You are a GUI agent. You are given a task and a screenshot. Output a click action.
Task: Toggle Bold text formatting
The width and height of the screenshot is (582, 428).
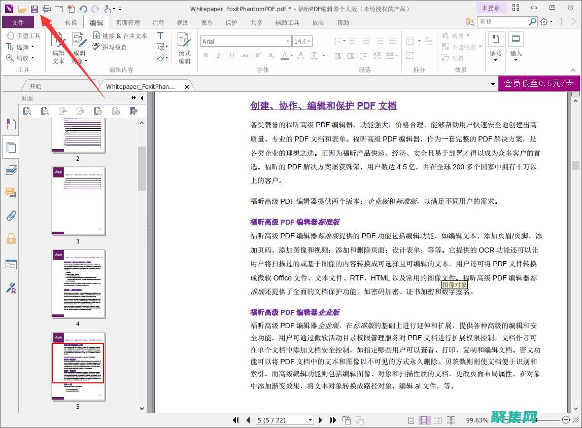pos(206,55)
